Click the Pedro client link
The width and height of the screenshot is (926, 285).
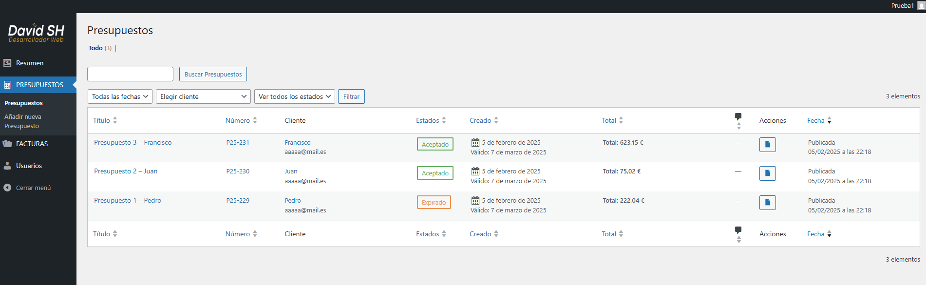(293, 200)
